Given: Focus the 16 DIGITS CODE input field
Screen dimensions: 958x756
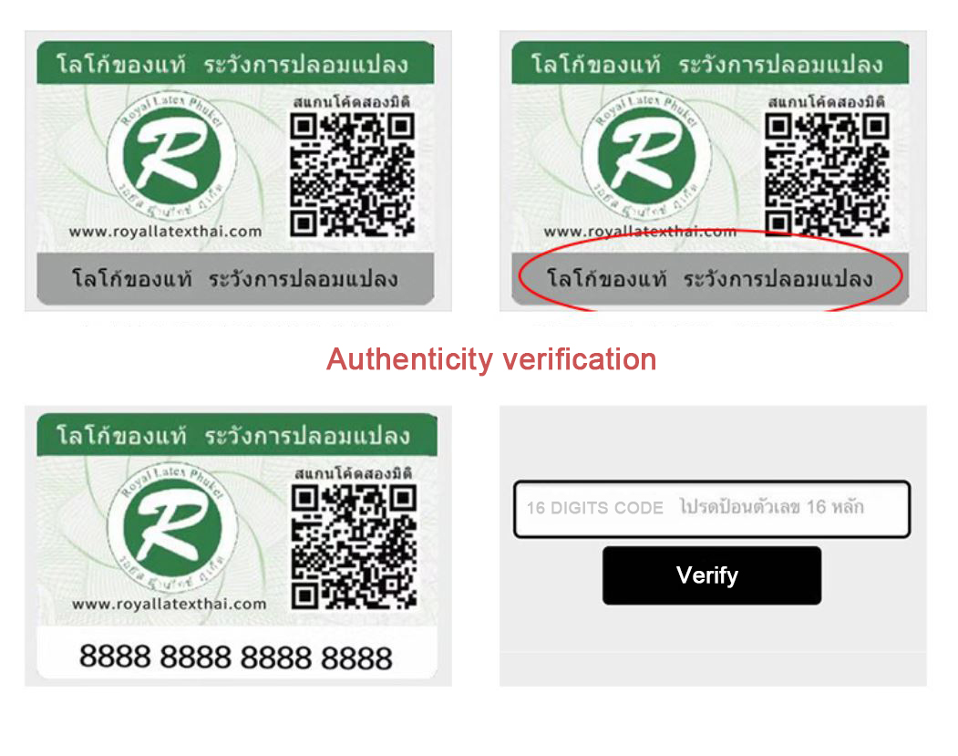Looking at the screenshot, I should point(712,509).
